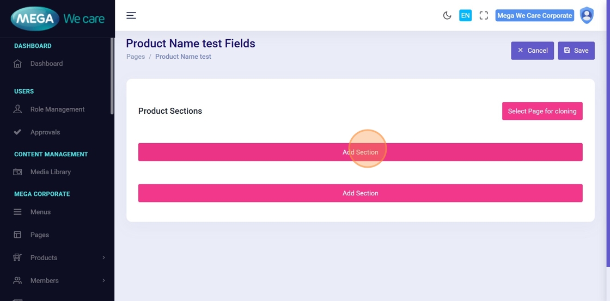This screenshot has width=610, height=301.
Task: Open Menus in the sidebar
Action: 40,212
